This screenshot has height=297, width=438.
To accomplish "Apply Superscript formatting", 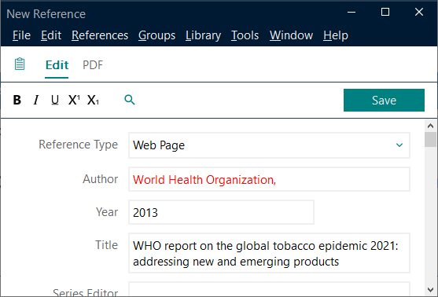I will pos(74,100).
